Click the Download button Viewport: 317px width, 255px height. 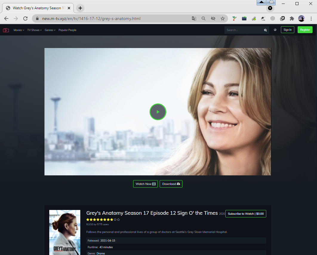171,184
